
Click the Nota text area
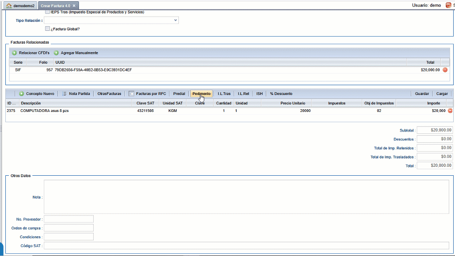tap(246, 197)
